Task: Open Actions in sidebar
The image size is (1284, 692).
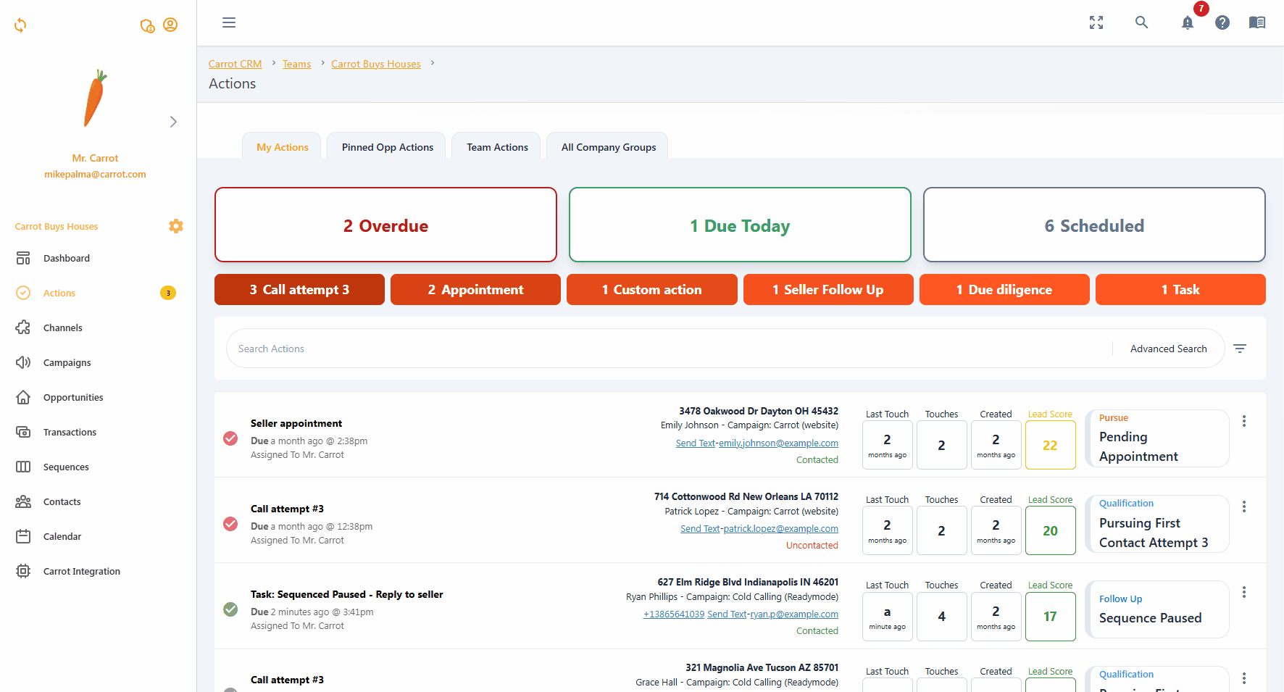Action: (x=59, y=293)
